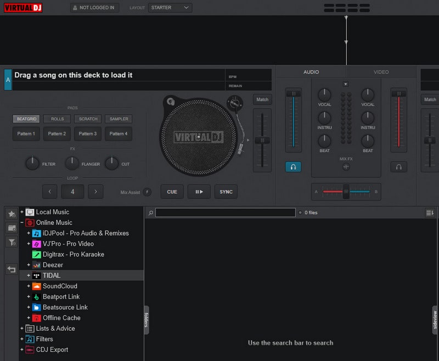Select the SAMPLER pads tab
Screen dimensions: 439x361
(119, 119)
